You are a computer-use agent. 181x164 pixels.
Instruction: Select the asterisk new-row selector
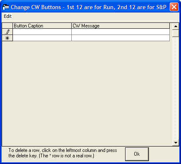[8, 38]
